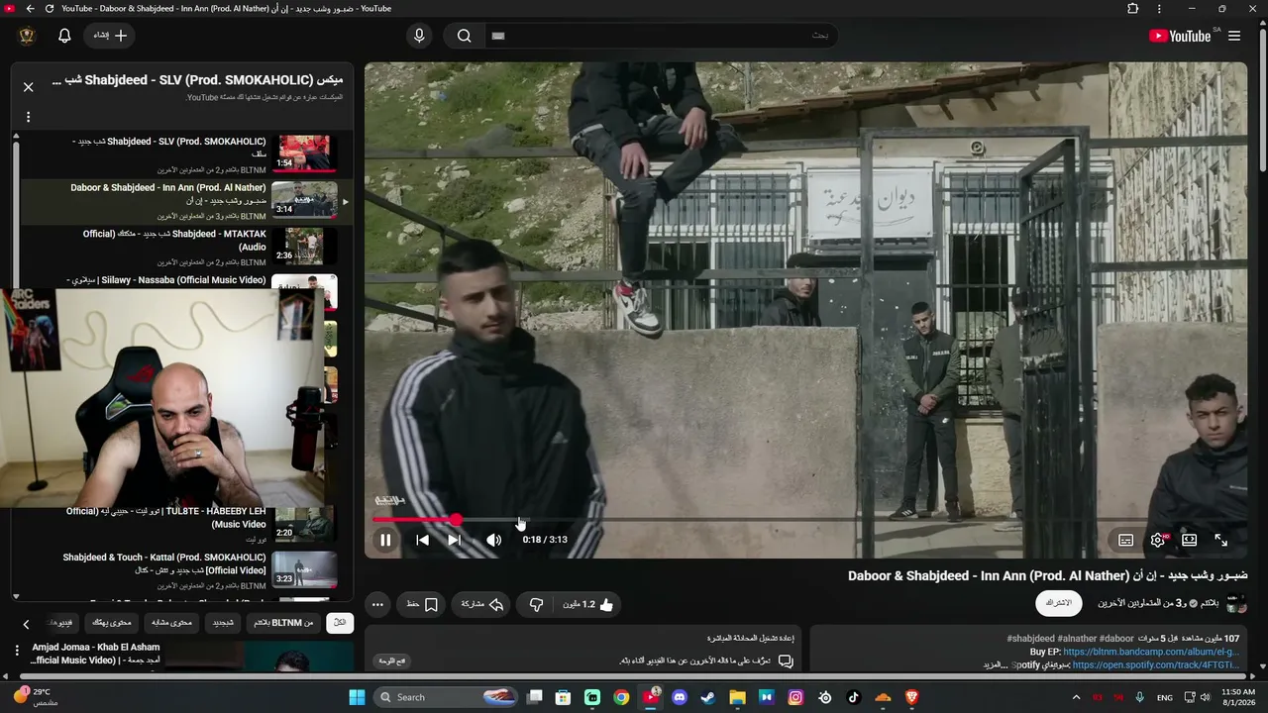
Task: Show hidden system tray icons
Action: point(1076,697)
